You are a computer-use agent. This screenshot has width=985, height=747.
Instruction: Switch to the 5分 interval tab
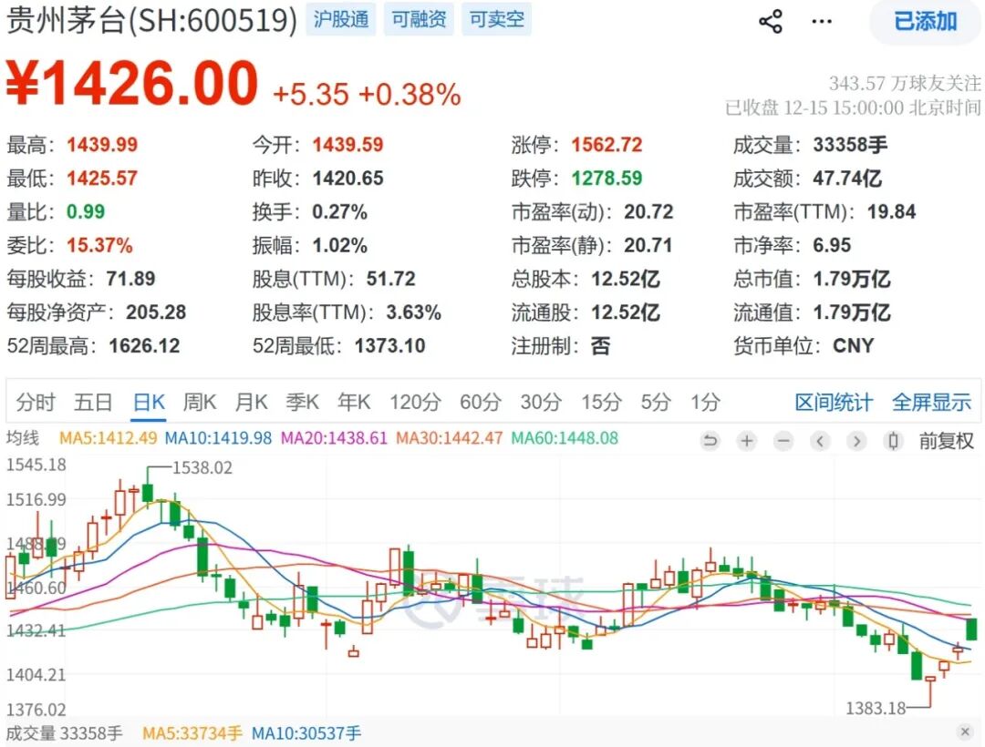click(656, 402)
